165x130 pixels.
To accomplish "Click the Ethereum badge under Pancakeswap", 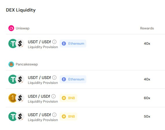I will [x=73, y=79].
